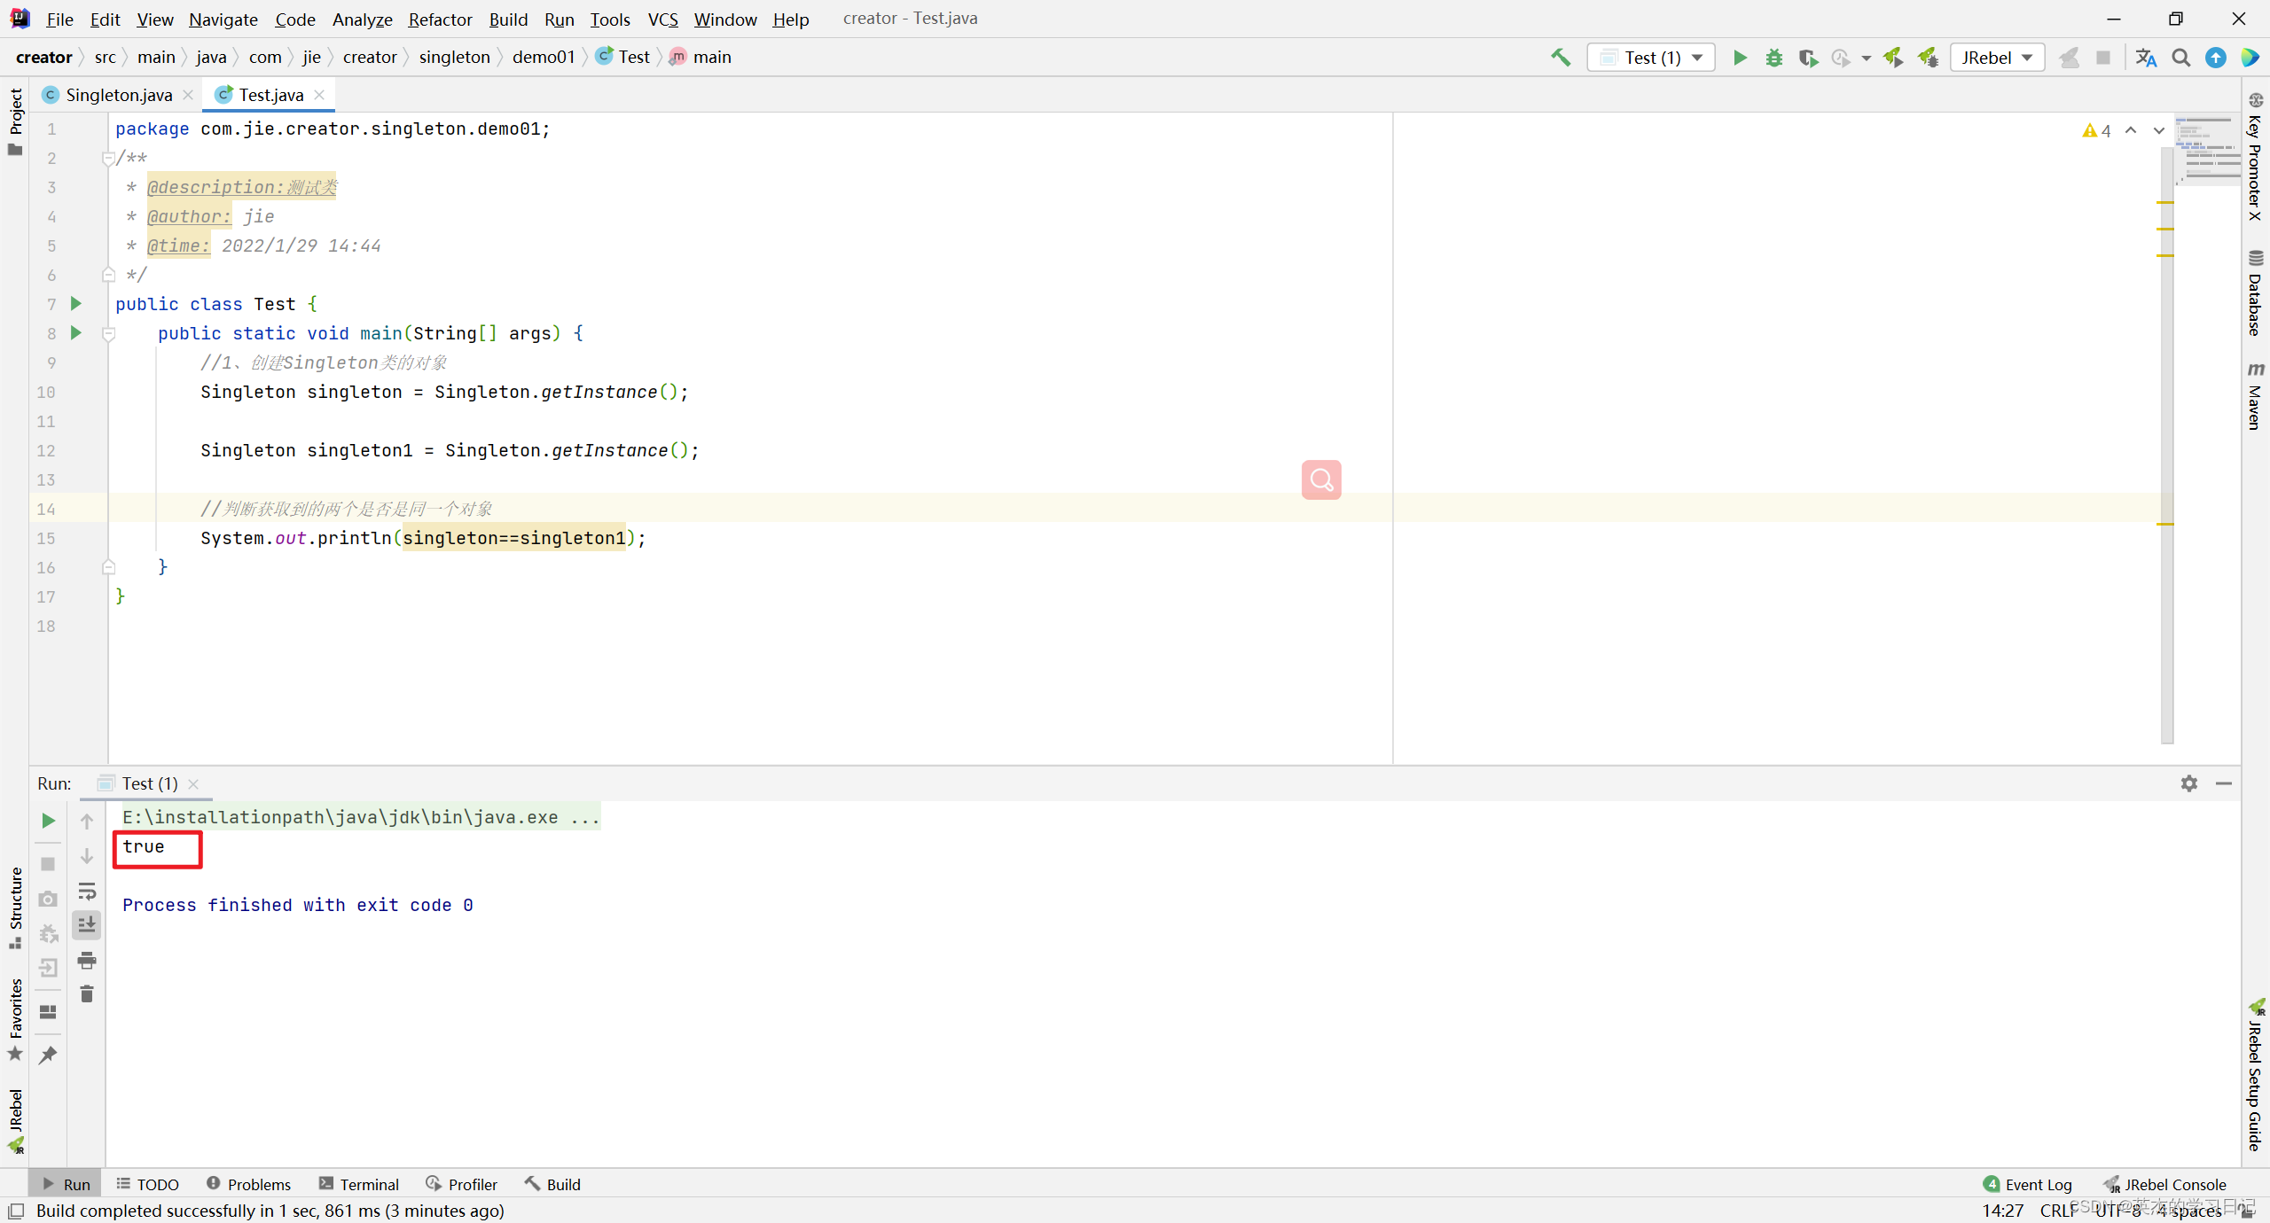Open the Test (1) run configuration dropdown

coord(1651,58)
